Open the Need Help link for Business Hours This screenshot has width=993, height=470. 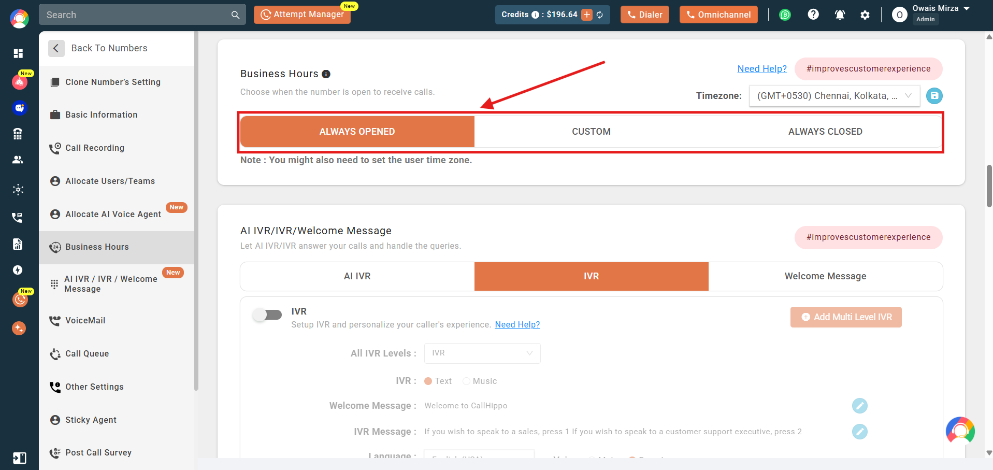[762, 69]
